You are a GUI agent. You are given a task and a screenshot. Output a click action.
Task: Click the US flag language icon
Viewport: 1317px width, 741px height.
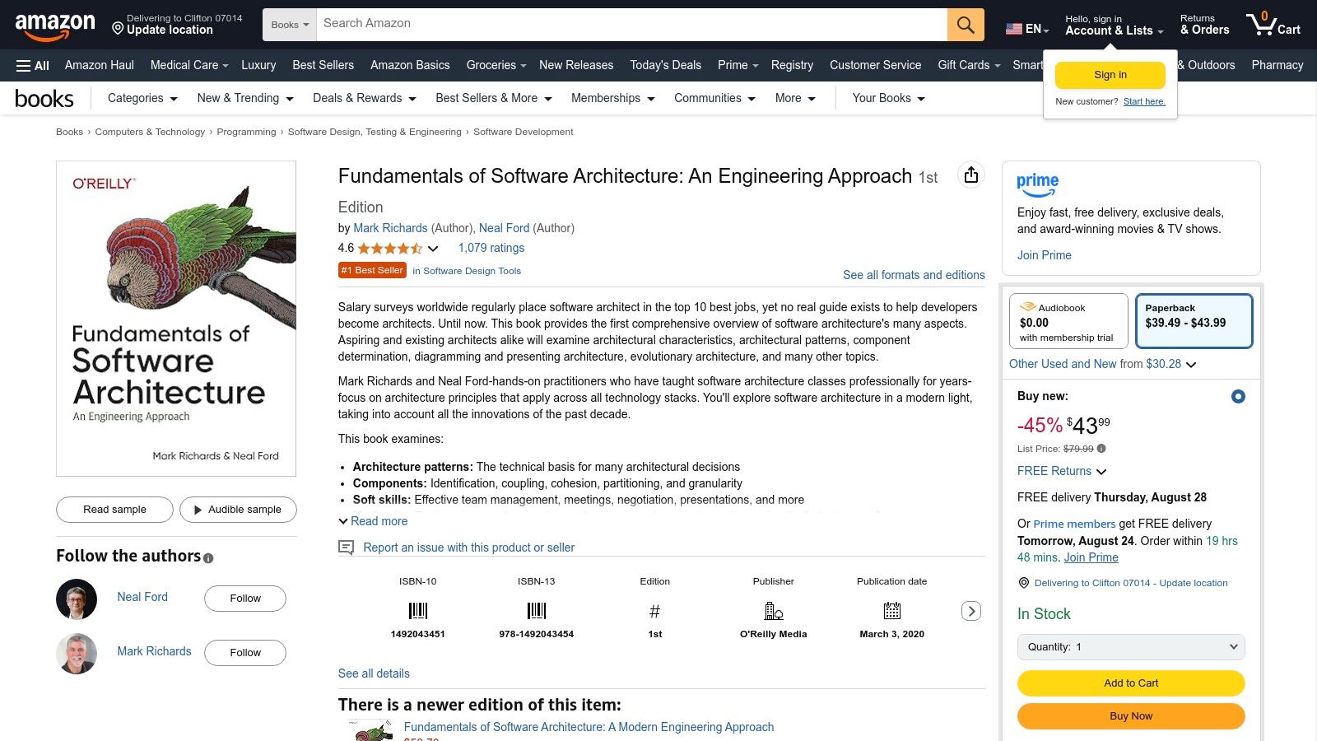click(1013, 29)
